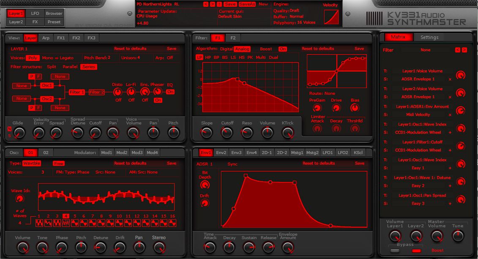
Task: Click the Bit Depth knob
Action: 205,185
